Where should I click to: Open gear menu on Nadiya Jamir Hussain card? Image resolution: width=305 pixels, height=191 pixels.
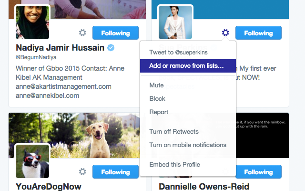(82, 33)
